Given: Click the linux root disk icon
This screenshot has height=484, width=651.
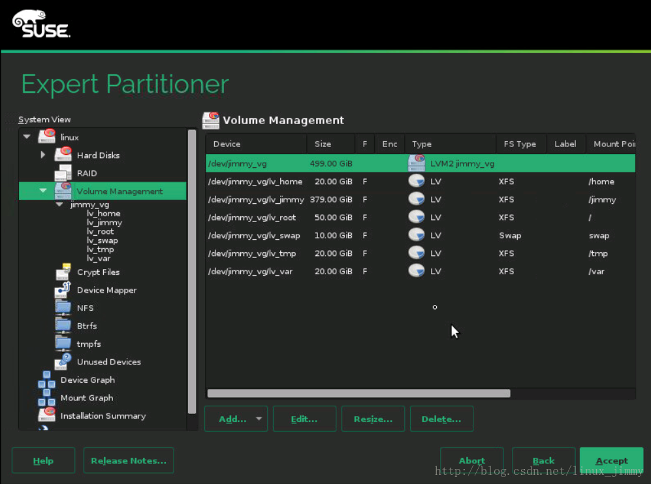Looking at the screenshot, I should tap(47, 137).
